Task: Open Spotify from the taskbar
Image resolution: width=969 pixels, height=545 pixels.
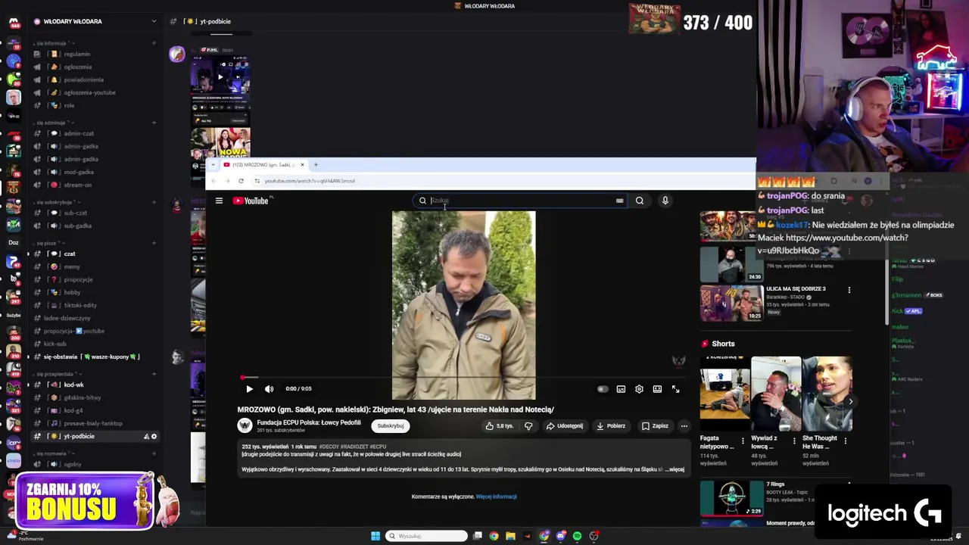Action: pos(577,536)
